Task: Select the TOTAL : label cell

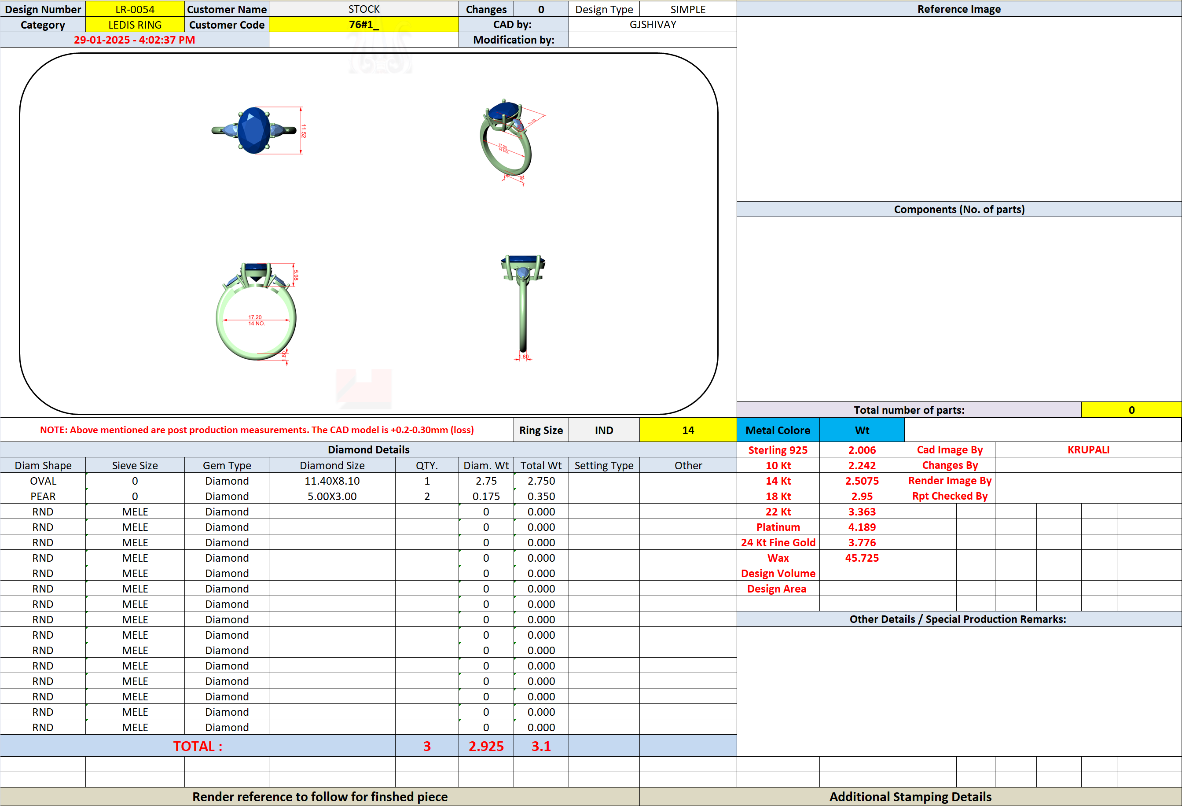Action: [197, 745]
